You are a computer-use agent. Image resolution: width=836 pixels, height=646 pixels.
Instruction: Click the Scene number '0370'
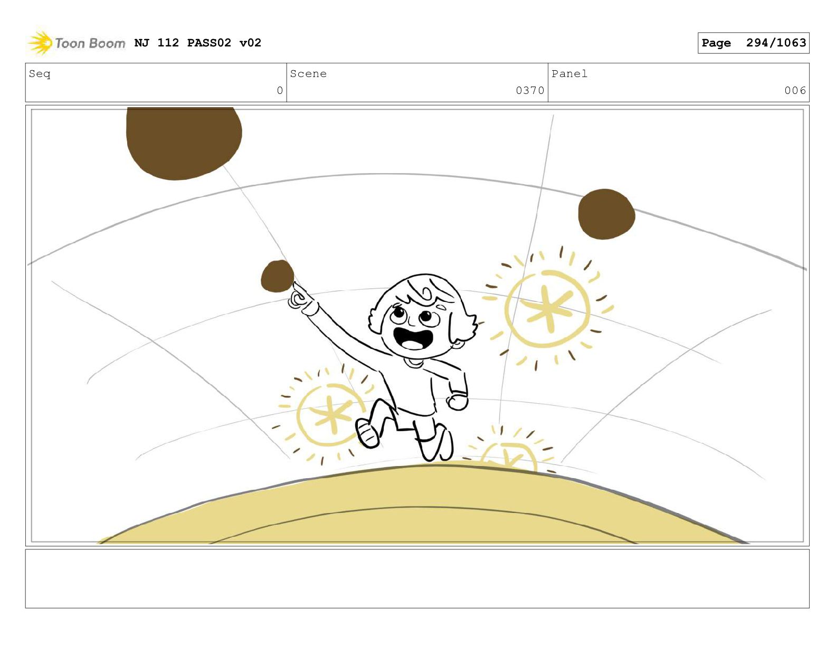(530, 91)
